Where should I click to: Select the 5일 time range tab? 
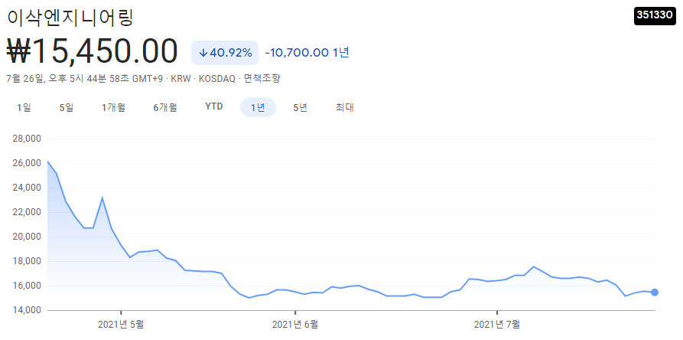coord(67,107)
